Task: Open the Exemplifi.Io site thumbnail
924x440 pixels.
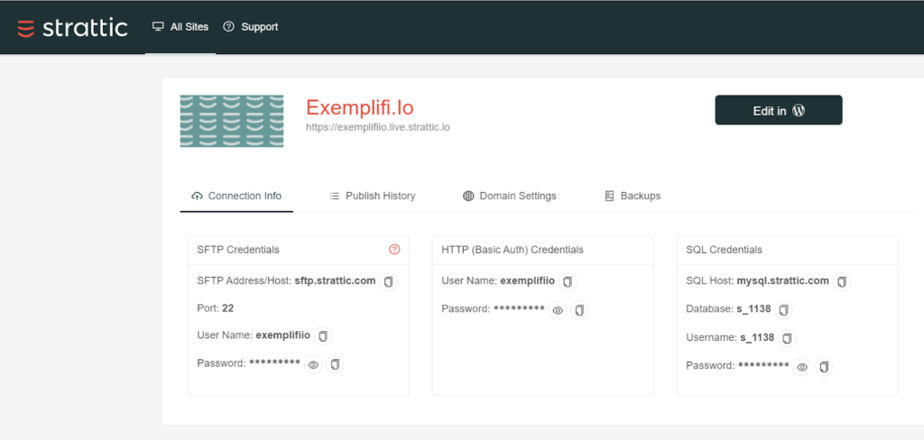Action: (232, 121)
